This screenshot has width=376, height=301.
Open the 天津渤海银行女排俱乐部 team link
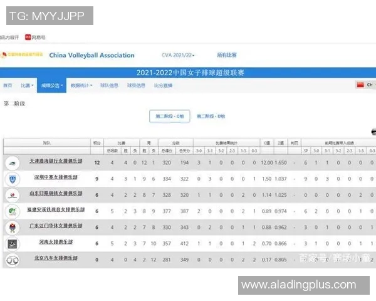[55, 162]
